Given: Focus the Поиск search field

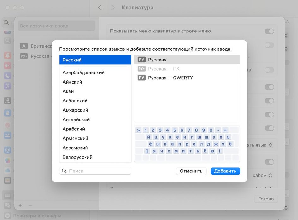Looking at the screenshot, I should 95,171.
